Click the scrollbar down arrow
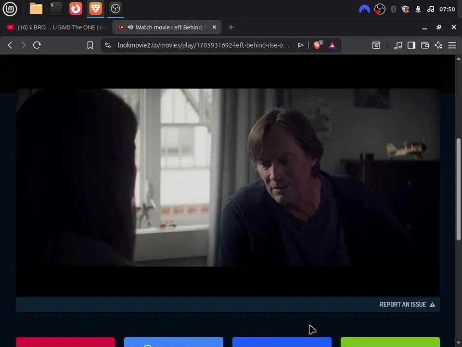This screenshot has height=347, width=462. (459, 343)
